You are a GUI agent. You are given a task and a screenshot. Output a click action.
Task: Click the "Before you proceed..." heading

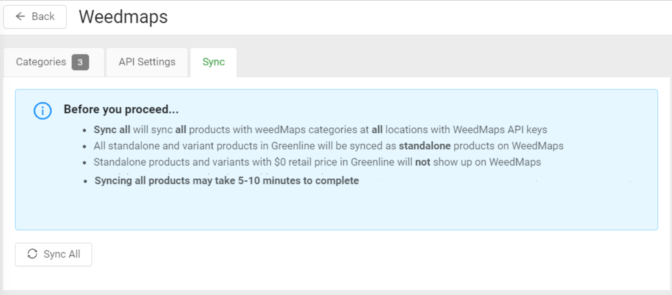tap(121, 110)
